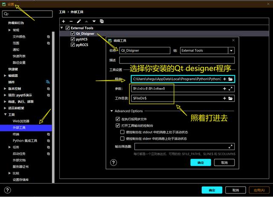Open the group External Tools dropdown
The width and height of the screenshot is (273, 197).
231,51
